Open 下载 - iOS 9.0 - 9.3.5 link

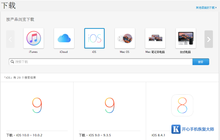pos(95,135)
